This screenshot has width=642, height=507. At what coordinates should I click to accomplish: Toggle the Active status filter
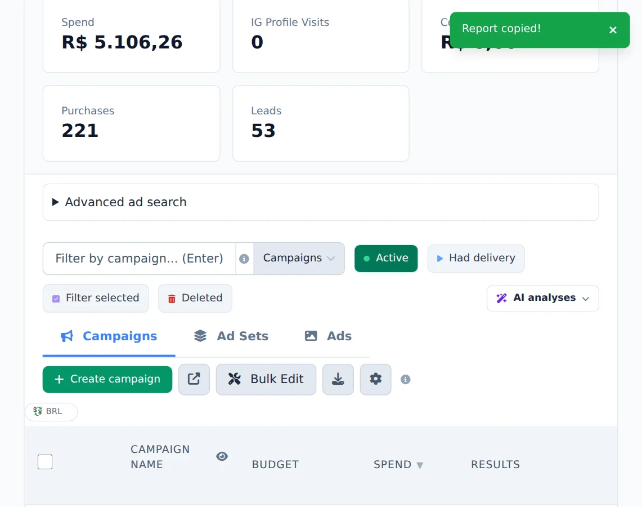[386, 258]
